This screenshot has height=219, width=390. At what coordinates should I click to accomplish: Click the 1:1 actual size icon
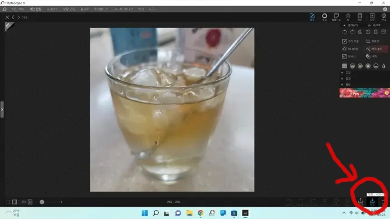tap(30, 202)
